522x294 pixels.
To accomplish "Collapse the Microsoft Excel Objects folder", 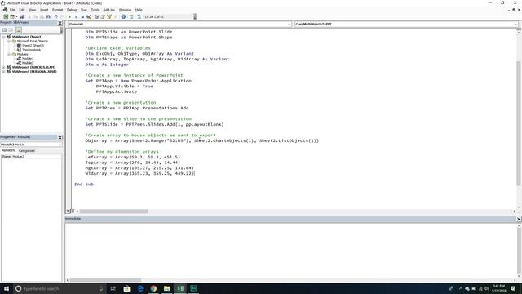I will [x=9, y=41].
